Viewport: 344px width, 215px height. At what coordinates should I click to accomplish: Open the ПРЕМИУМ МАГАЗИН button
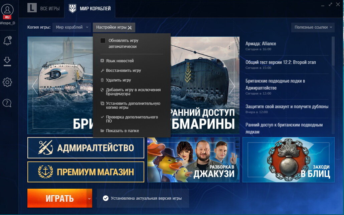(x=86, y=172)
